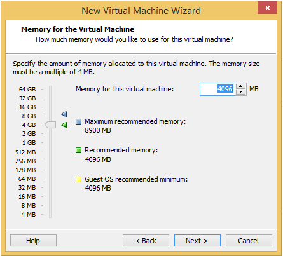Increase memory with the spinner up arrow
The image size is (283, 256).
240,86
